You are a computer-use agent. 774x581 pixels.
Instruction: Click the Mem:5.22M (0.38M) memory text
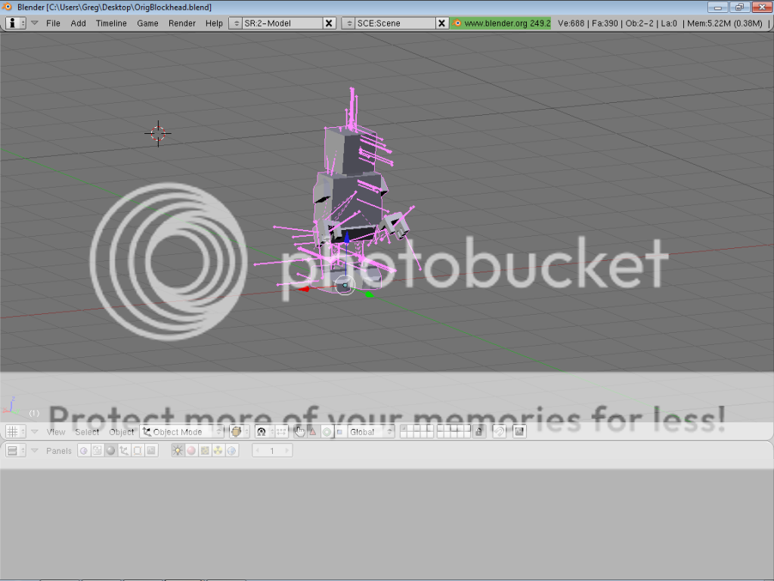725,23
